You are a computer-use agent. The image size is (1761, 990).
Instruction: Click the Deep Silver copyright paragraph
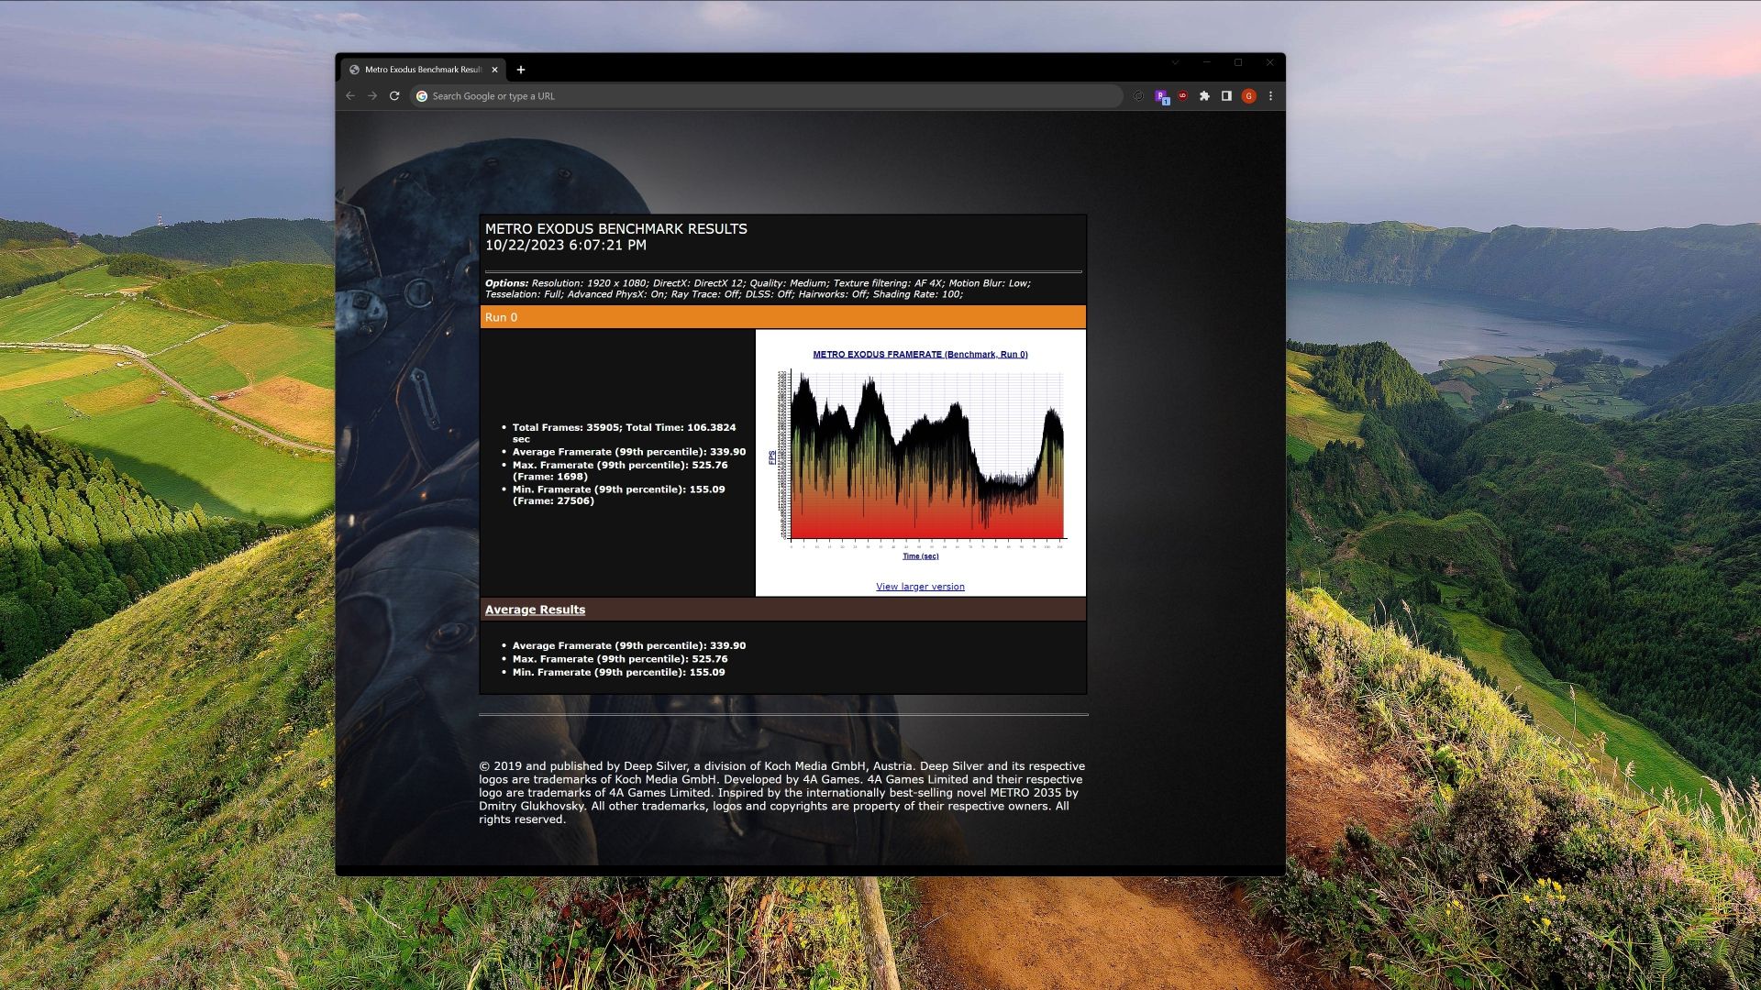click(x=781, y=793)
